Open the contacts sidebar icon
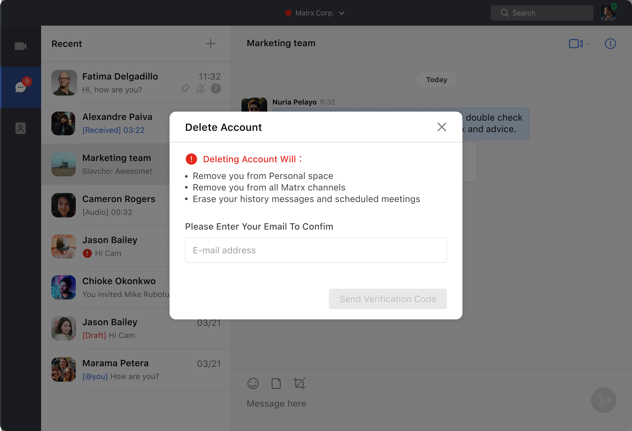This screenshot has width=632, height=431. (21, 128)
